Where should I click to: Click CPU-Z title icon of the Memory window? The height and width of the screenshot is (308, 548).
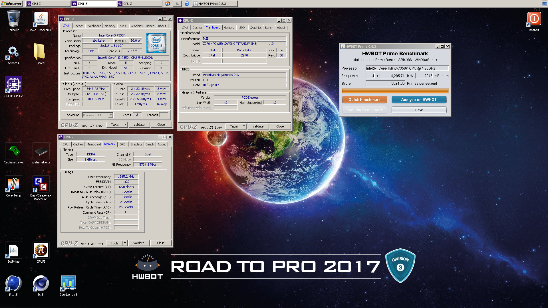click(x=61, y=137)
